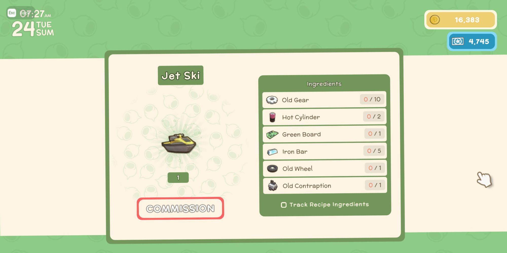Enable Track Recipe Ingredients checkbox

coord(284,205)
